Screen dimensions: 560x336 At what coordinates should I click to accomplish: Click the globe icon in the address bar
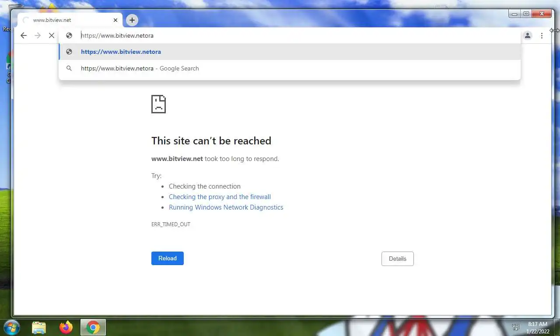[x=69, y=35]
